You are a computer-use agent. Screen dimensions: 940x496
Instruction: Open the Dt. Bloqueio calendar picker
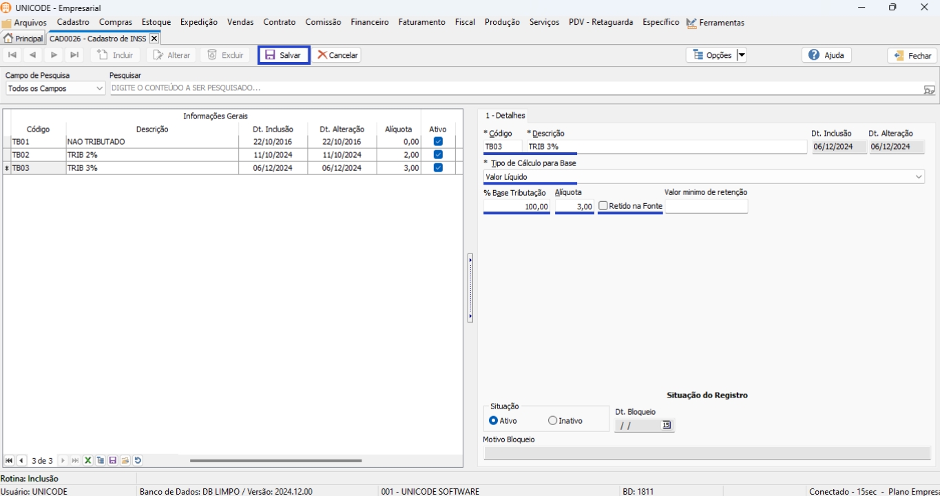[667, 426]
